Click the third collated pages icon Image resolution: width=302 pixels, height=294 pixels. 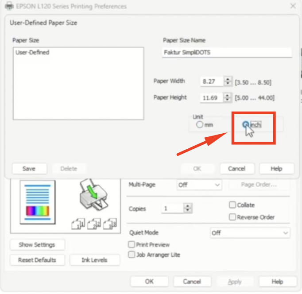[x=110, y=224]
